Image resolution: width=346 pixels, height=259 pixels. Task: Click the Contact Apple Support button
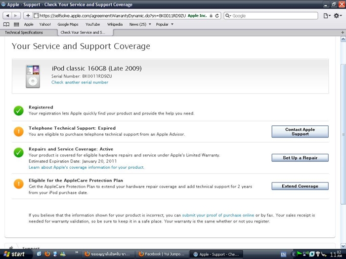(x=300, y=132)
